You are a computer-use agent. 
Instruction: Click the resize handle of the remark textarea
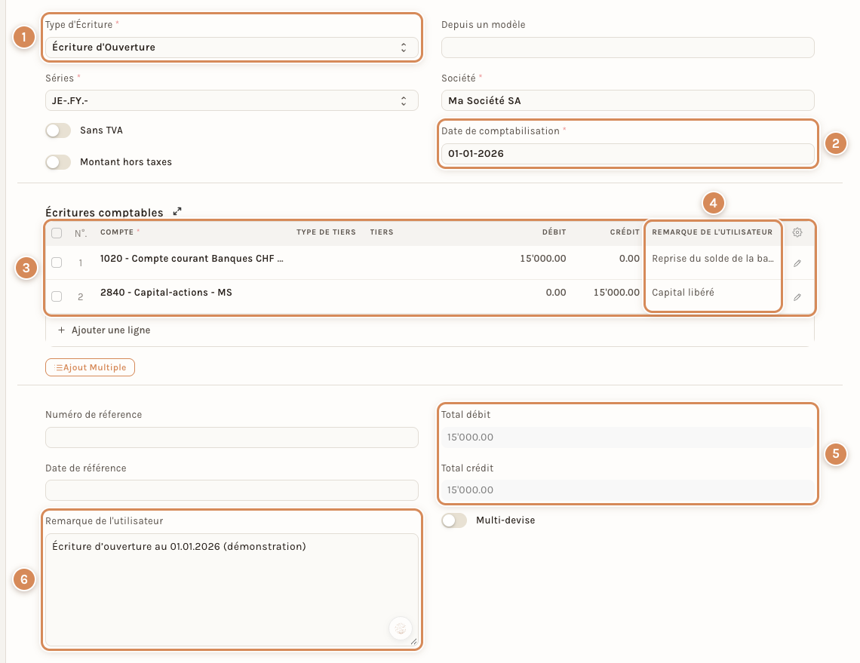pyautogui.click(x=413, y=642)
